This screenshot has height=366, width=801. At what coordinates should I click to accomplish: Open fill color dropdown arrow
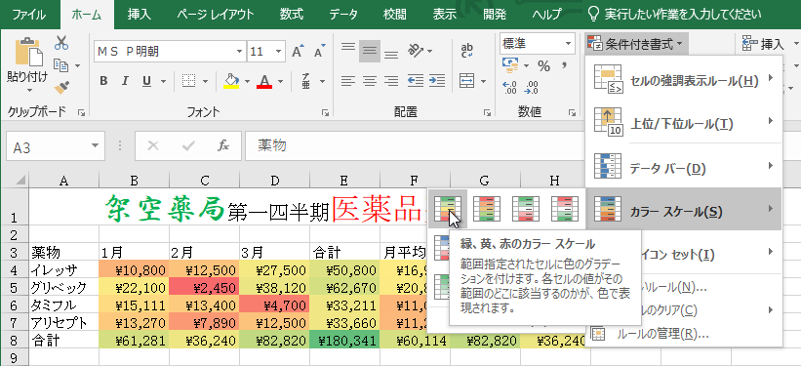(247, 81)
